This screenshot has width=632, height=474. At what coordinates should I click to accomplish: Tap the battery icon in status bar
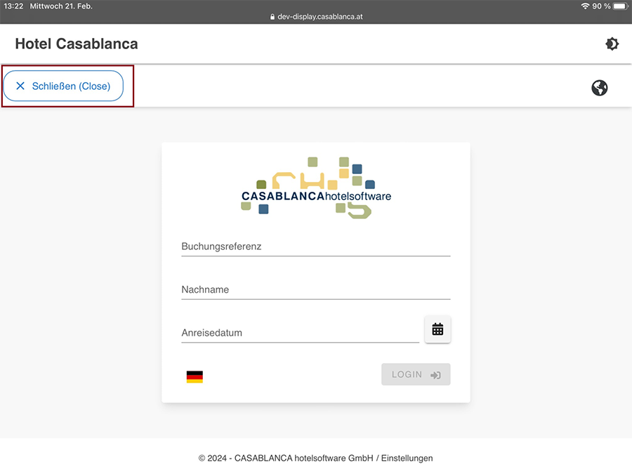pos(620,6)
